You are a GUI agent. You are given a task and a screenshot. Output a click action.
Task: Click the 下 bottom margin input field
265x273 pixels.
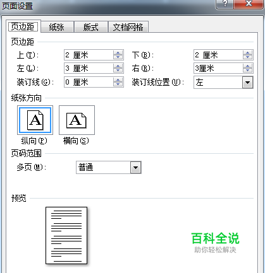[218, 55]
